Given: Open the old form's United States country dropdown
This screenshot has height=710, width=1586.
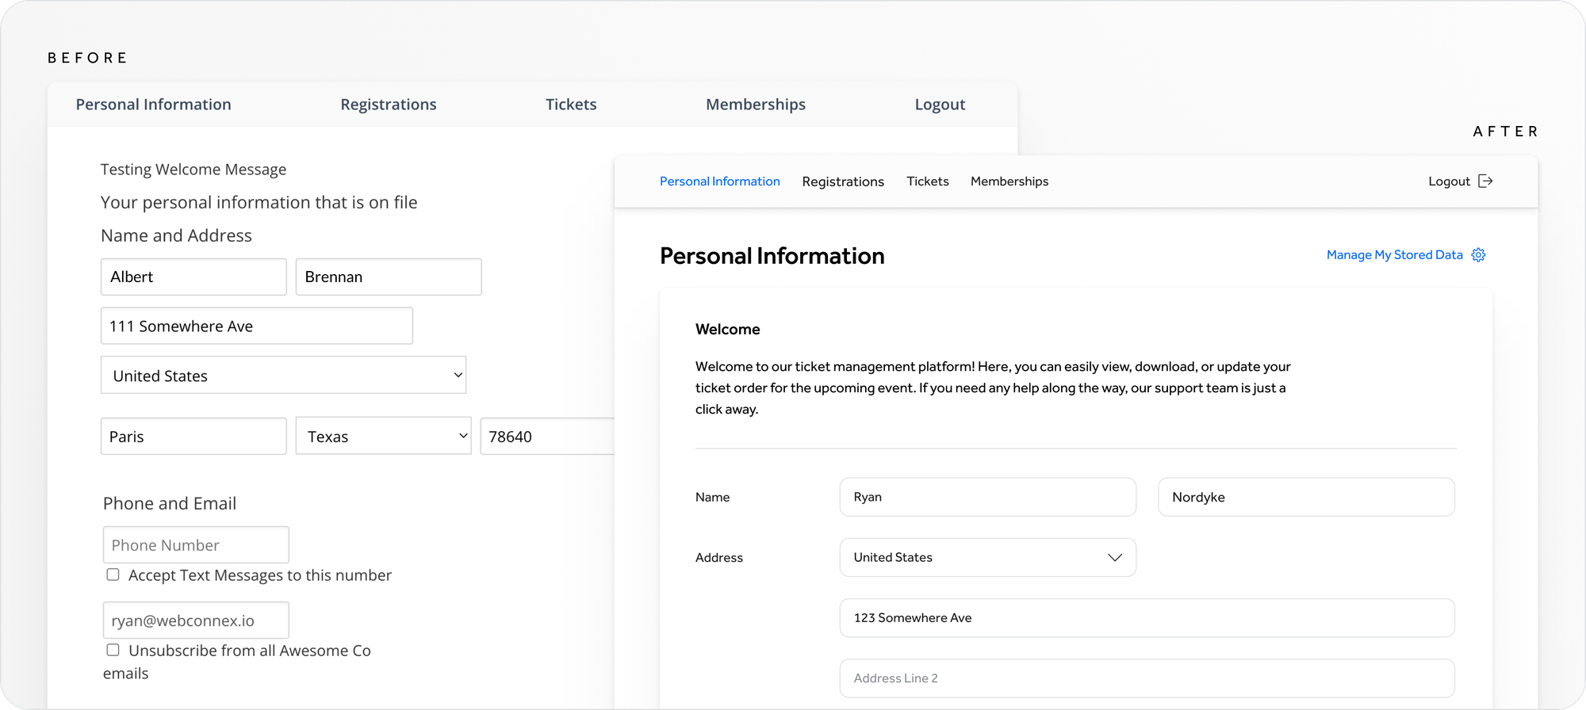Looking at the screenshot, I should point(283,376).
